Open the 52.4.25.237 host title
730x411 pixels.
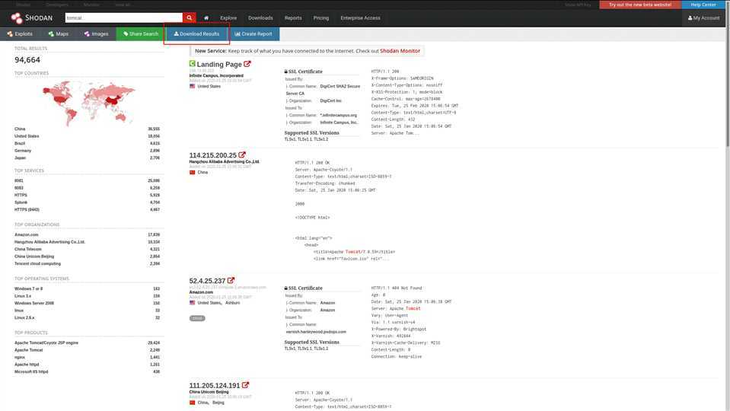point(207,281)
